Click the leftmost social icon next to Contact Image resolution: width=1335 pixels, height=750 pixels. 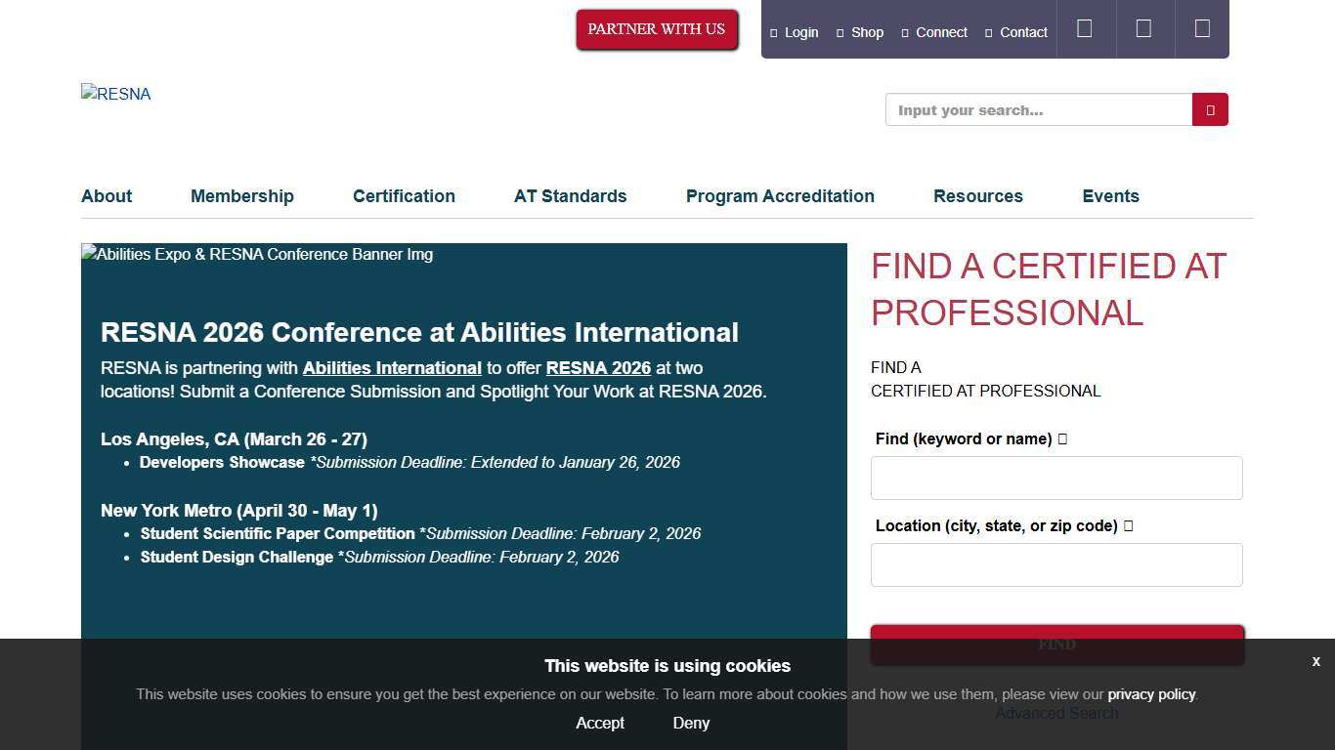(1085, 29)
